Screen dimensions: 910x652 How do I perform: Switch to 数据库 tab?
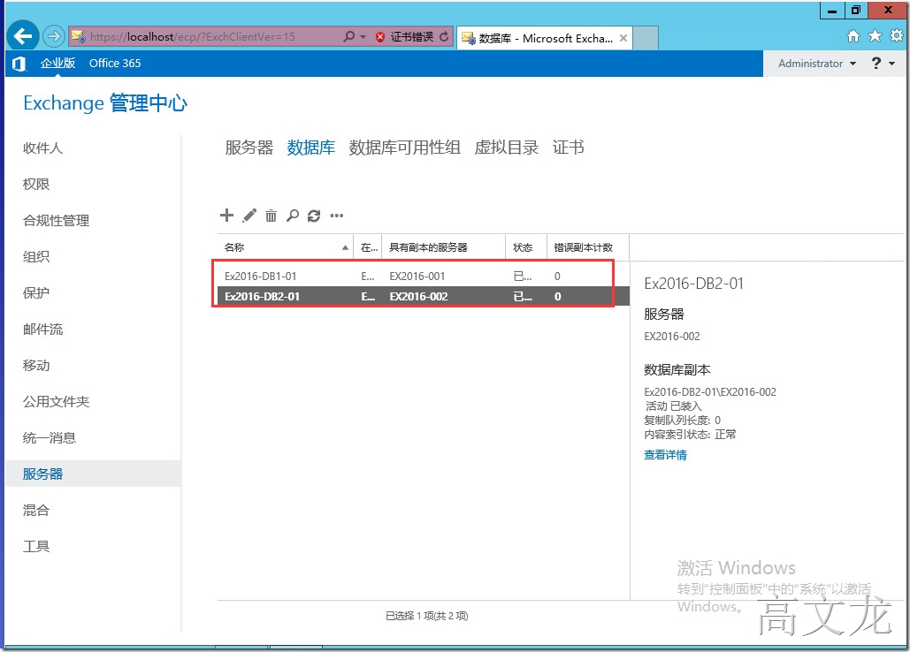[x=311, y=148]
